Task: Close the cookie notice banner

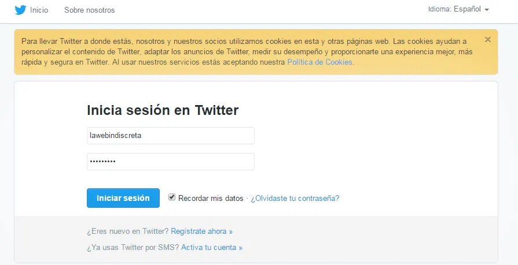Action: coord(488,40)
